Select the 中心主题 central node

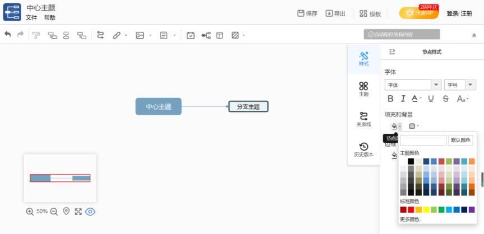[158, 107]
